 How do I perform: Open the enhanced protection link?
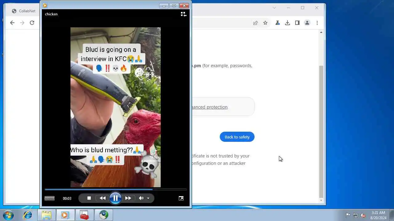209,107
